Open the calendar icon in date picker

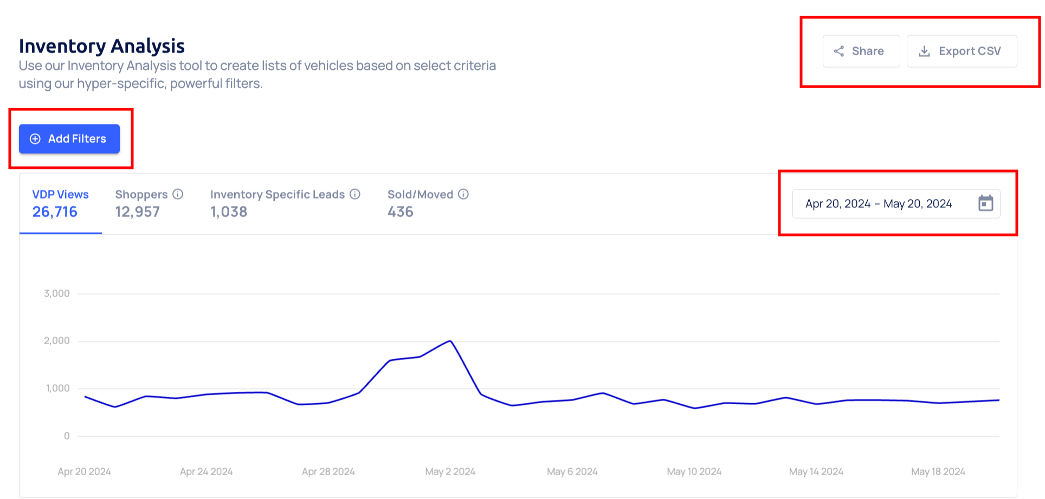pos(985,203)
